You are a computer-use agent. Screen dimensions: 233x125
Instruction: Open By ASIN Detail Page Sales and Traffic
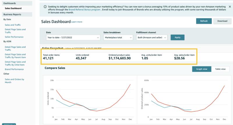(15, 48)
